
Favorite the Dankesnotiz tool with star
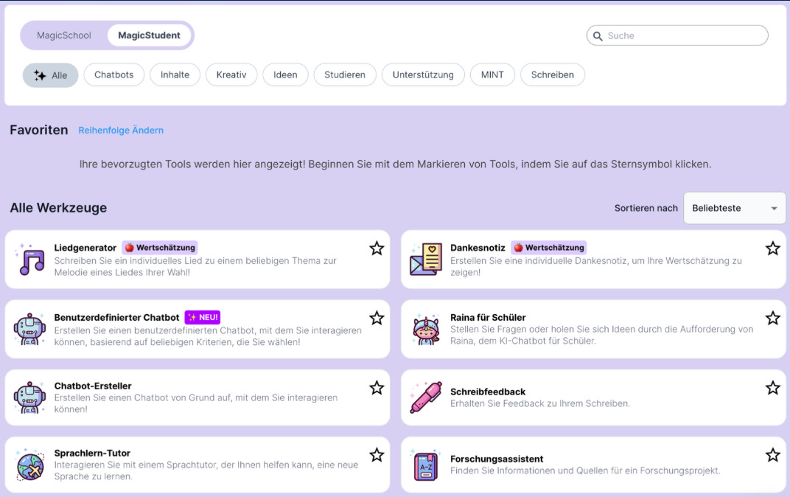[x=773, y=248]
